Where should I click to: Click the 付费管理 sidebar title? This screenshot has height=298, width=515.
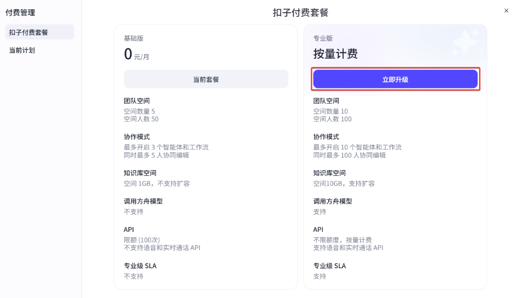point(21,13)
